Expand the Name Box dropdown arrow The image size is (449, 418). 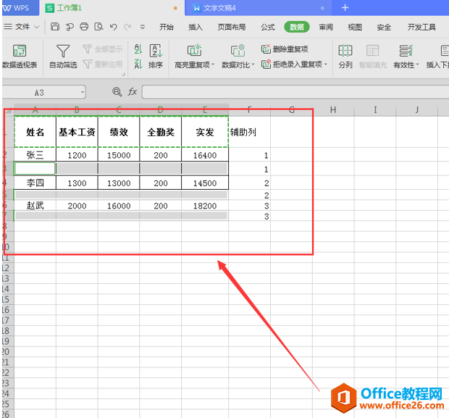[x=83, y=92]
